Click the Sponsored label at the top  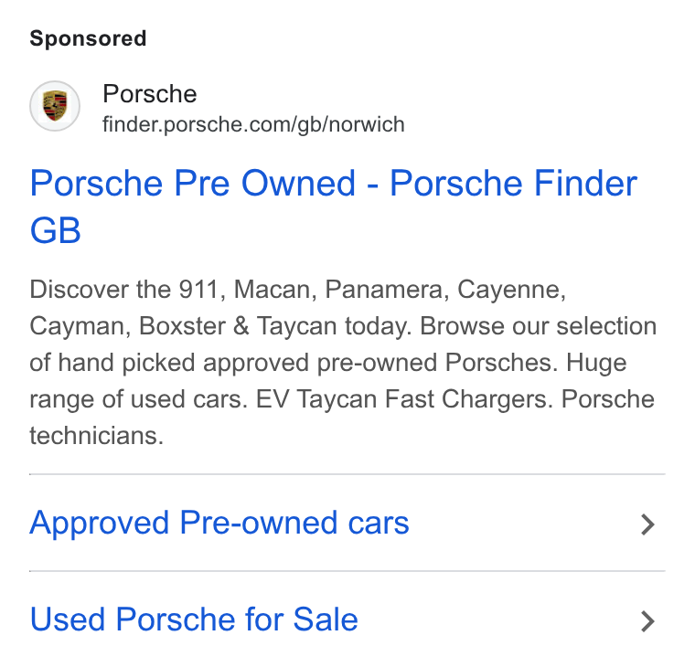(88, 38)
